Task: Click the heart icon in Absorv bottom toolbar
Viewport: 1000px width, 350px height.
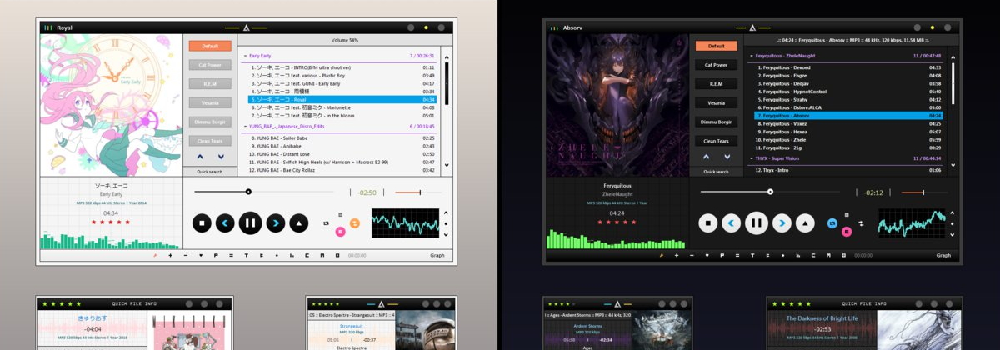Action: pos(707,255)
